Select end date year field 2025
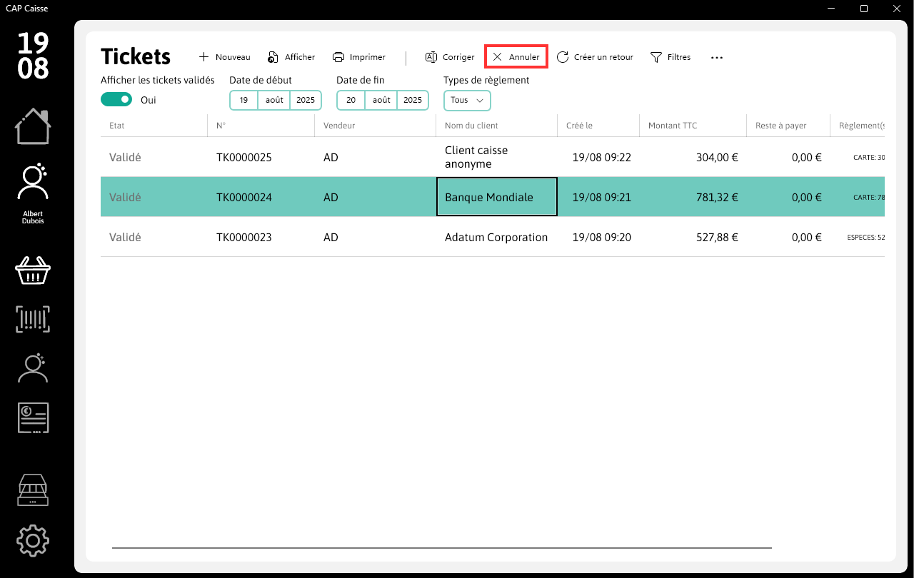 tap(413, 100)
